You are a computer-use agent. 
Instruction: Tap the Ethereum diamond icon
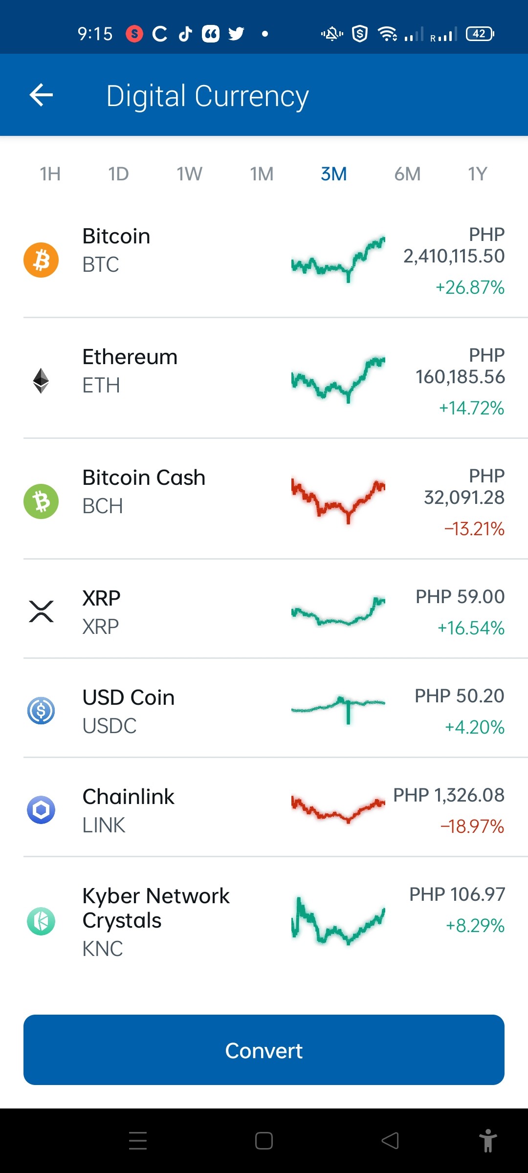pyautogui.click(x=41, y=381)
